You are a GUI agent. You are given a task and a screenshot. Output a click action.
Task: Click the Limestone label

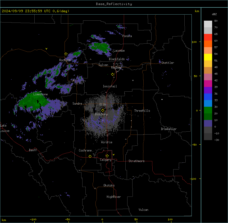point(40,94)
